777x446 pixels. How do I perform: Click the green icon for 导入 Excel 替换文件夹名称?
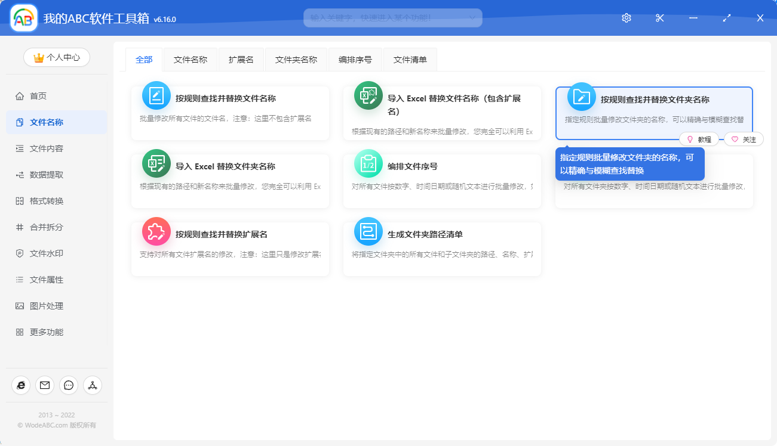(x=156, y=163)
